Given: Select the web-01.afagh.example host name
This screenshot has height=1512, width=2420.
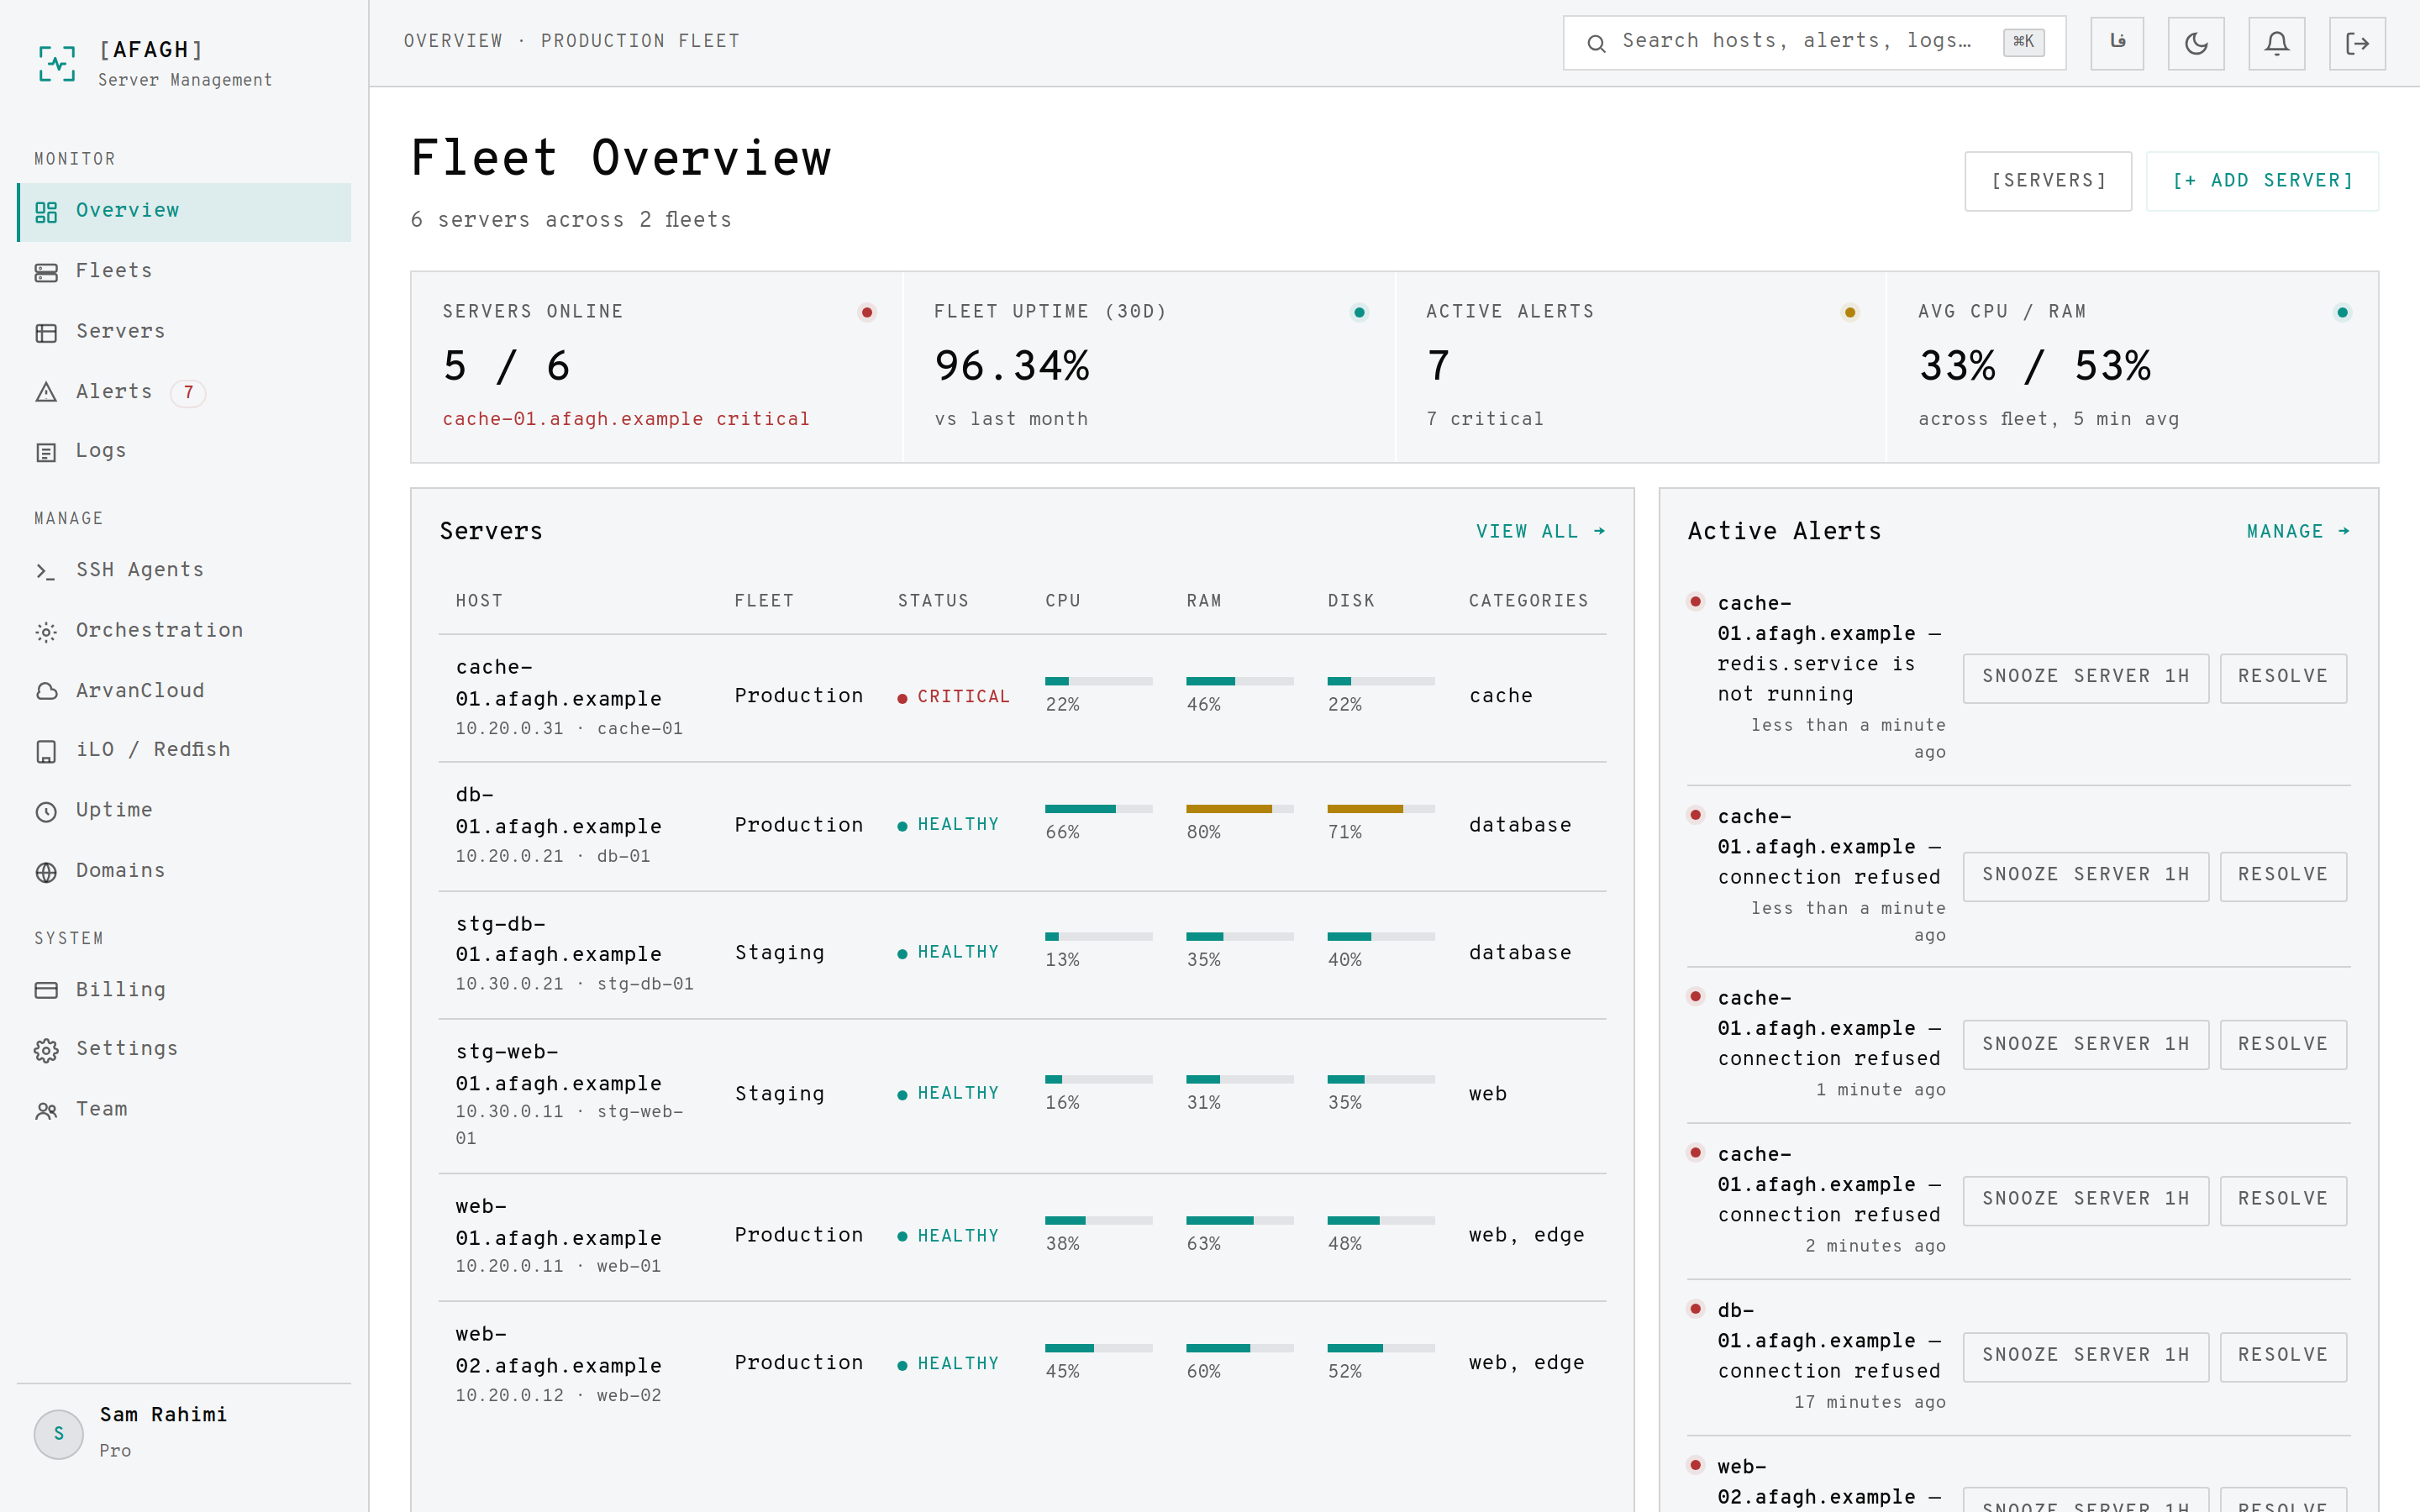Looking at the screenshot, I should [558, 1223].
